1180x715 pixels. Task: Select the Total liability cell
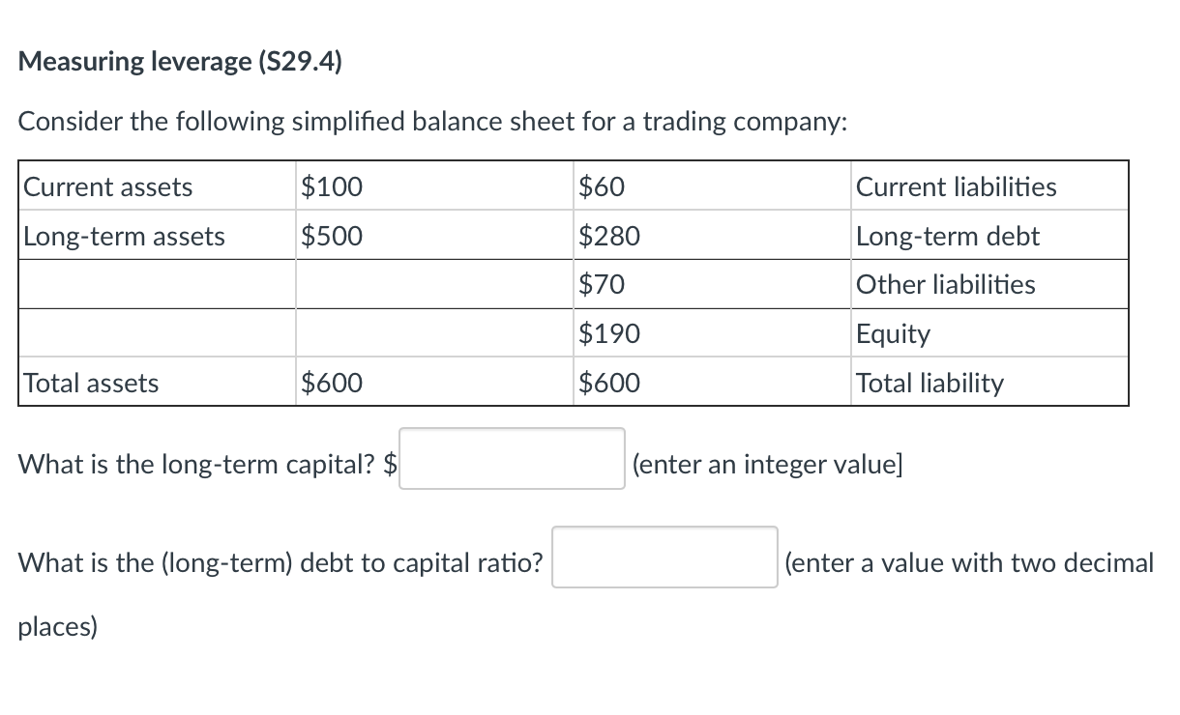929,383
